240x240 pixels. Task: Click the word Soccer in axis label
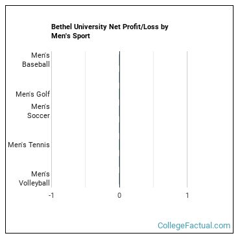tap(38, 115)
